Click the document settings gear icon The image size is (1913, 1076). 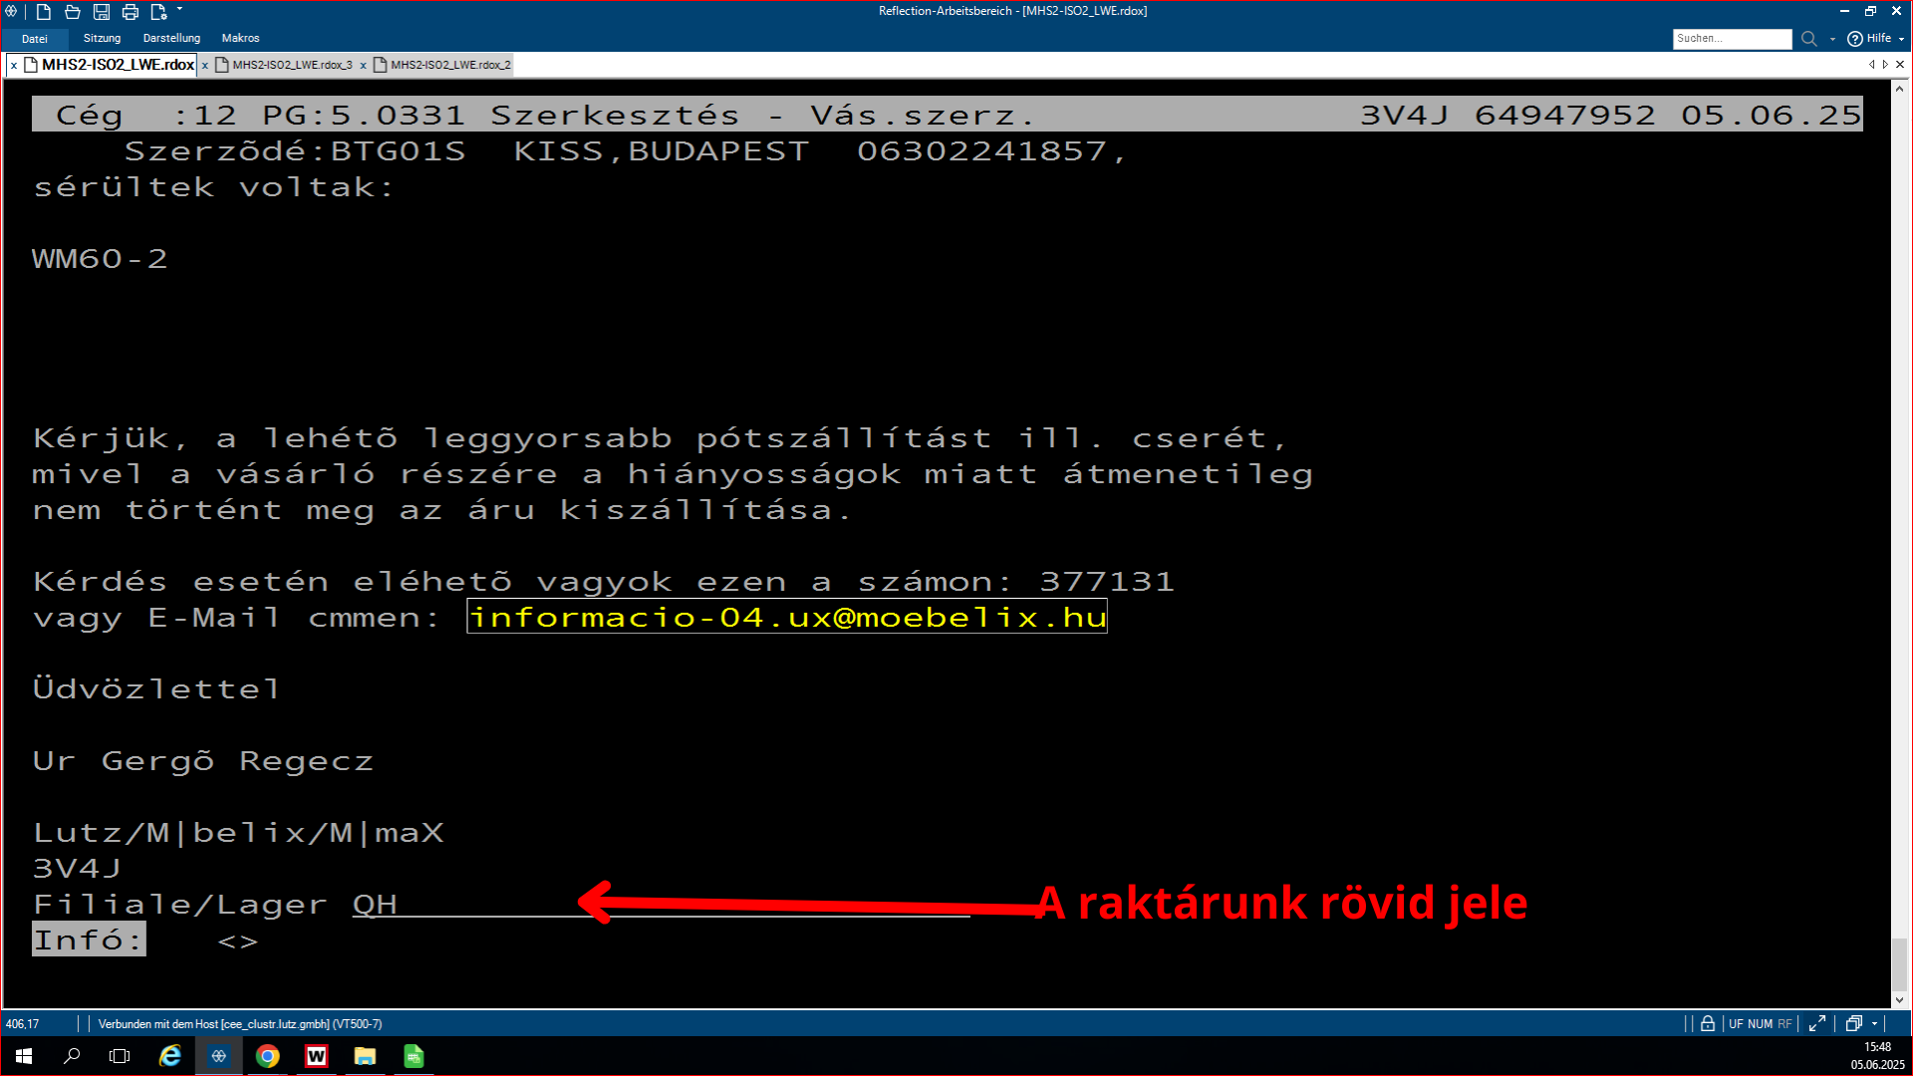[158, 12]
